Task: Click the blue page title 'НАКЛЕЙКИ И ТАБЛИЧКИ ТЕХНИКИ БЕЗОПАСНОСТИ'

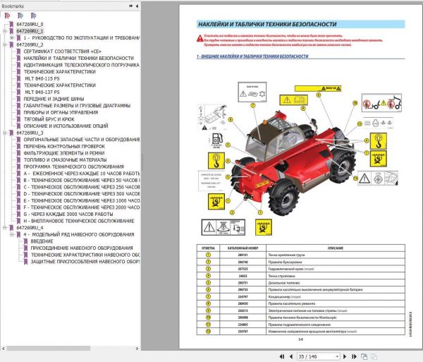Action: [x=267, y=24]
